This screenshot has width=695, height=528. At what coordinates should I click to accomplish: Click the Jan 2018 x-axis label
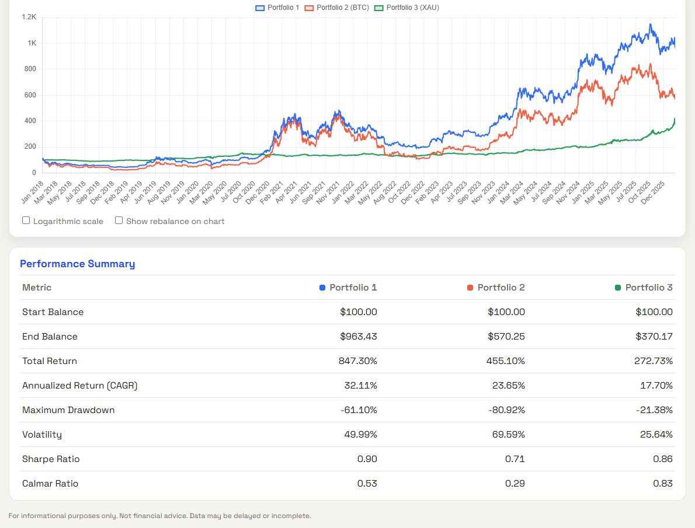tap(33, 192)
